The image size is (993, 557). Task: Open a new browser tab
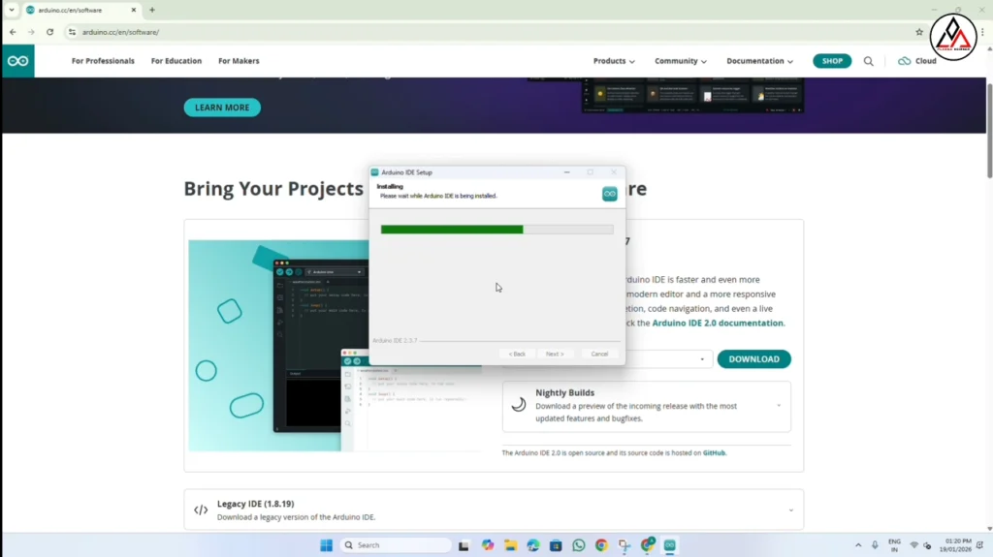click(152, 10)
